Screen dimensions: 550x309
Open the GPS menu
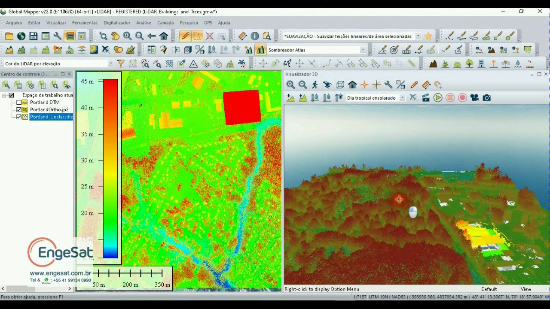coord(208,23)
